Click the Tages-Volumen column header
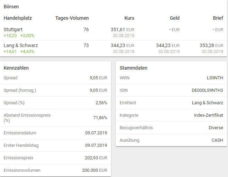 point(72,18)
